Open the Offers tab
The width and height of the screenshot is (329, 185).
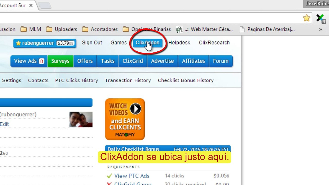(x=85, y=61)
